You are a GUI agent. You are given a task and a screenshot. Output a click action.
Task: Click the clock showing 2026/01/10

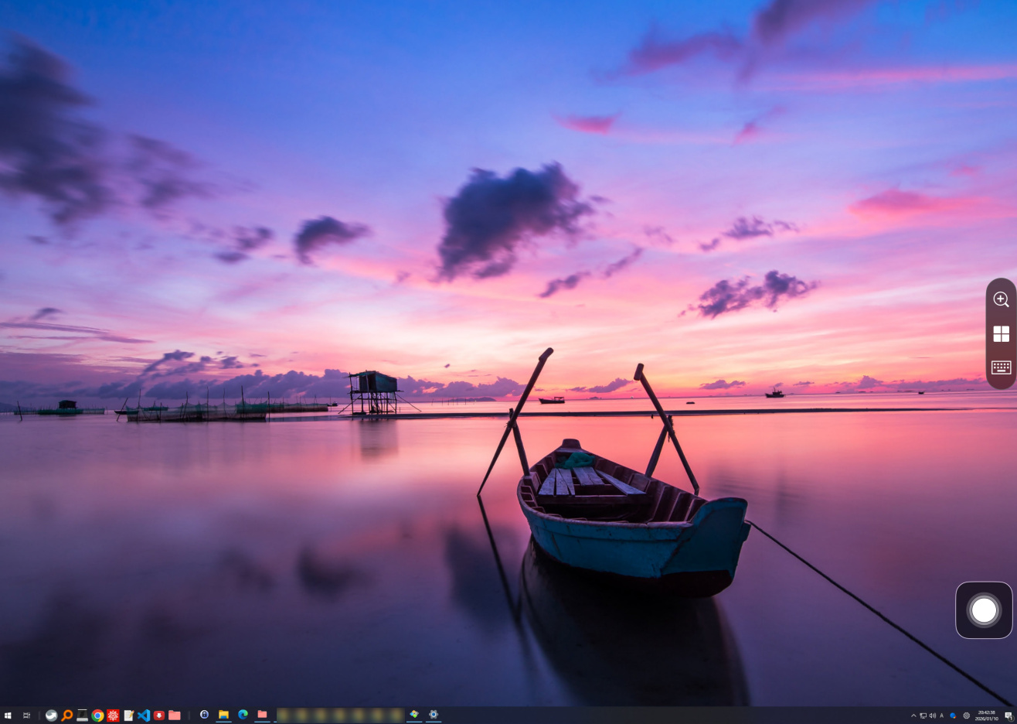pyautogui.click(x=986, y=715)
